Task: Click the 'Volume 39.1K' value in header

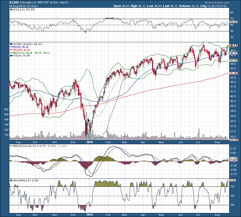Action: coord(189,6)
